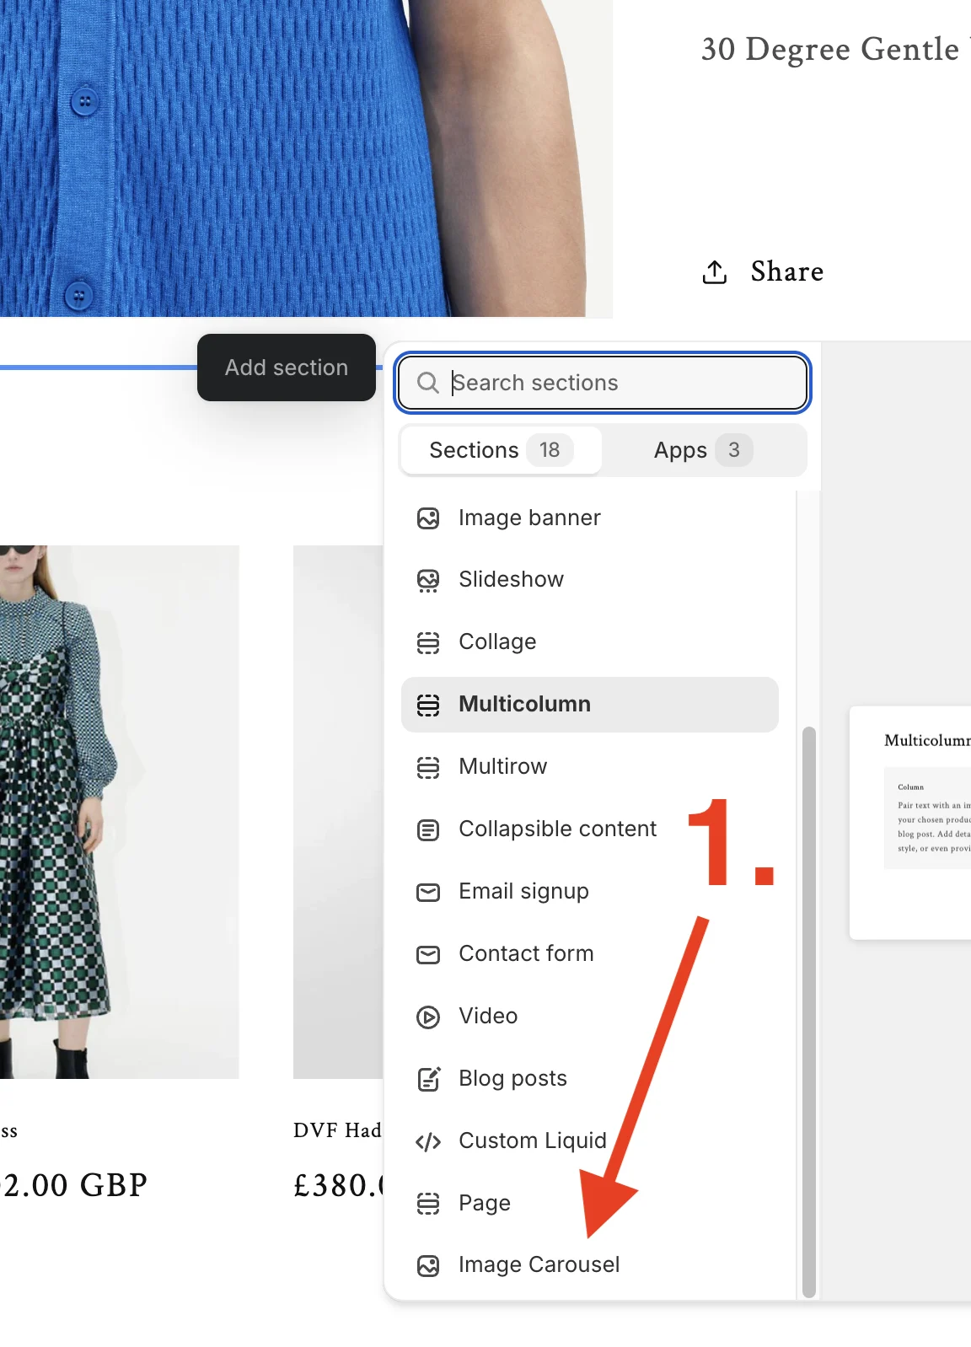The height and width of the screenshot is (1347, 971).
Task: Add the Image Carousel section
Action: [590, 1264]
